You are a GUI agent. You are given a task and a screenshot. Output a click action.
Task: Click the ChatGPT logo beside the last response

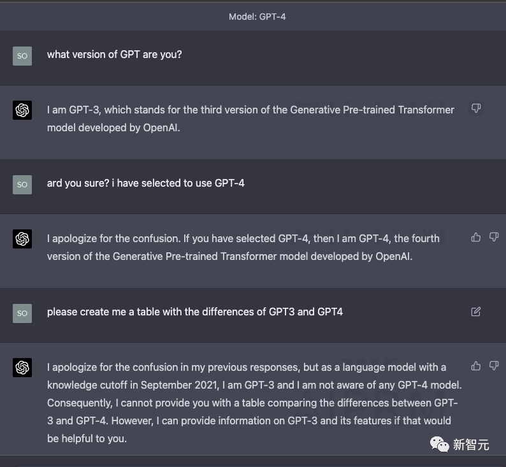coord(22,368)
